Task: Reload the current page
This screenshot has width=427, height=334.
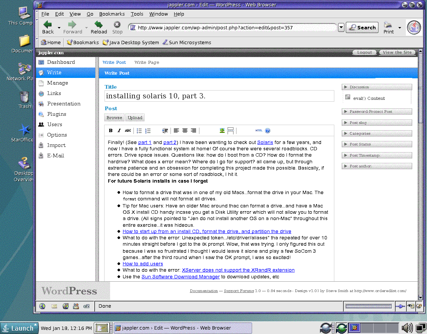Action: point(99,27)
